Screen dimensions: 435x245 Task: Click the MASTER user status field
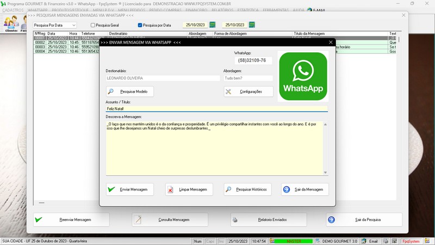coord(294,241)
